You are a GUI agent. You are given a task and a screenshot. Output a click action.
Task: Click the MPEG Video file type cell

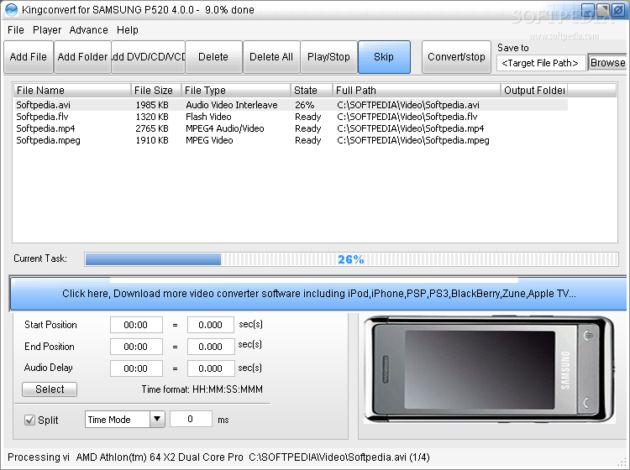[x=209, y=140]
